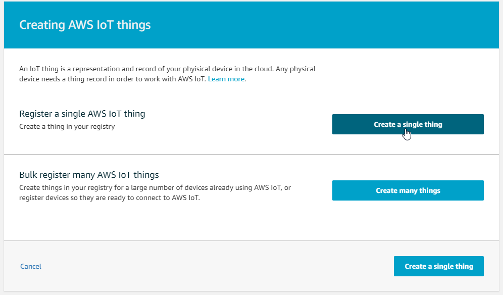The image size is (503, 295).
Task: Click the Create many things button
Action: click(x=408, y=190)
